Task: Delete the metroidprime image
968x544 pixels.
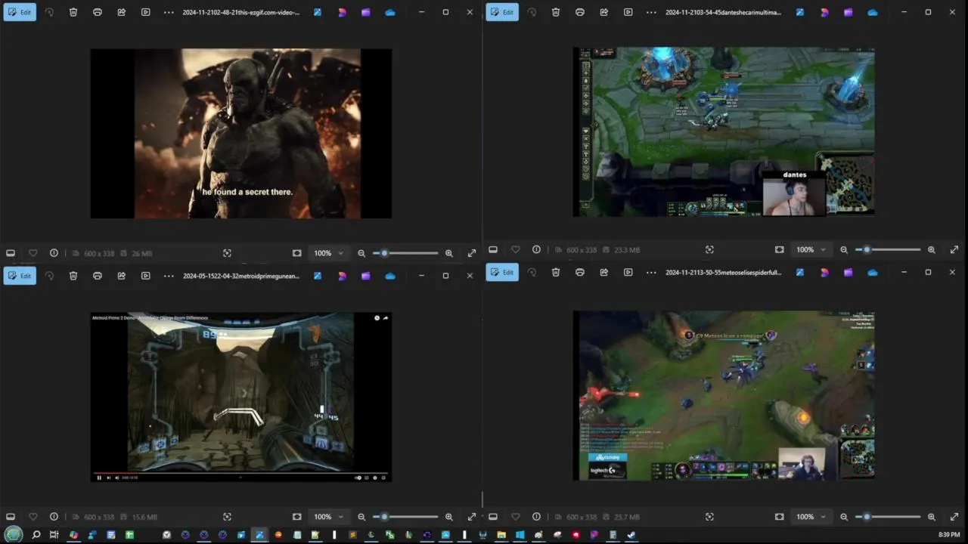Action: tap(73, 276)
